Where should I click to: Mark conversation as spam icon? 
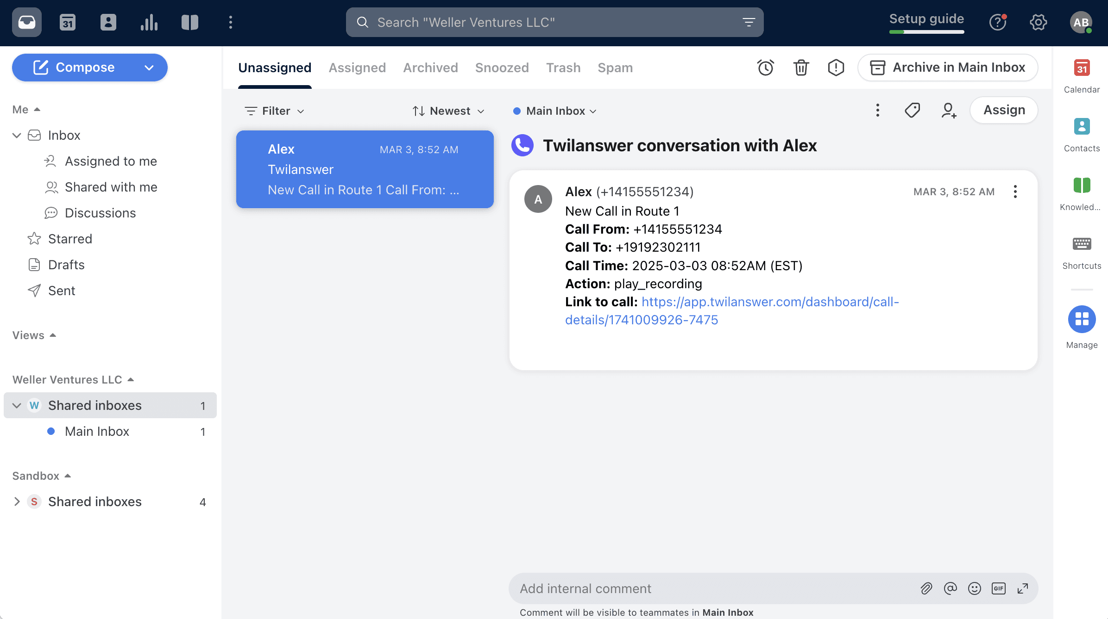coord(836,68)
